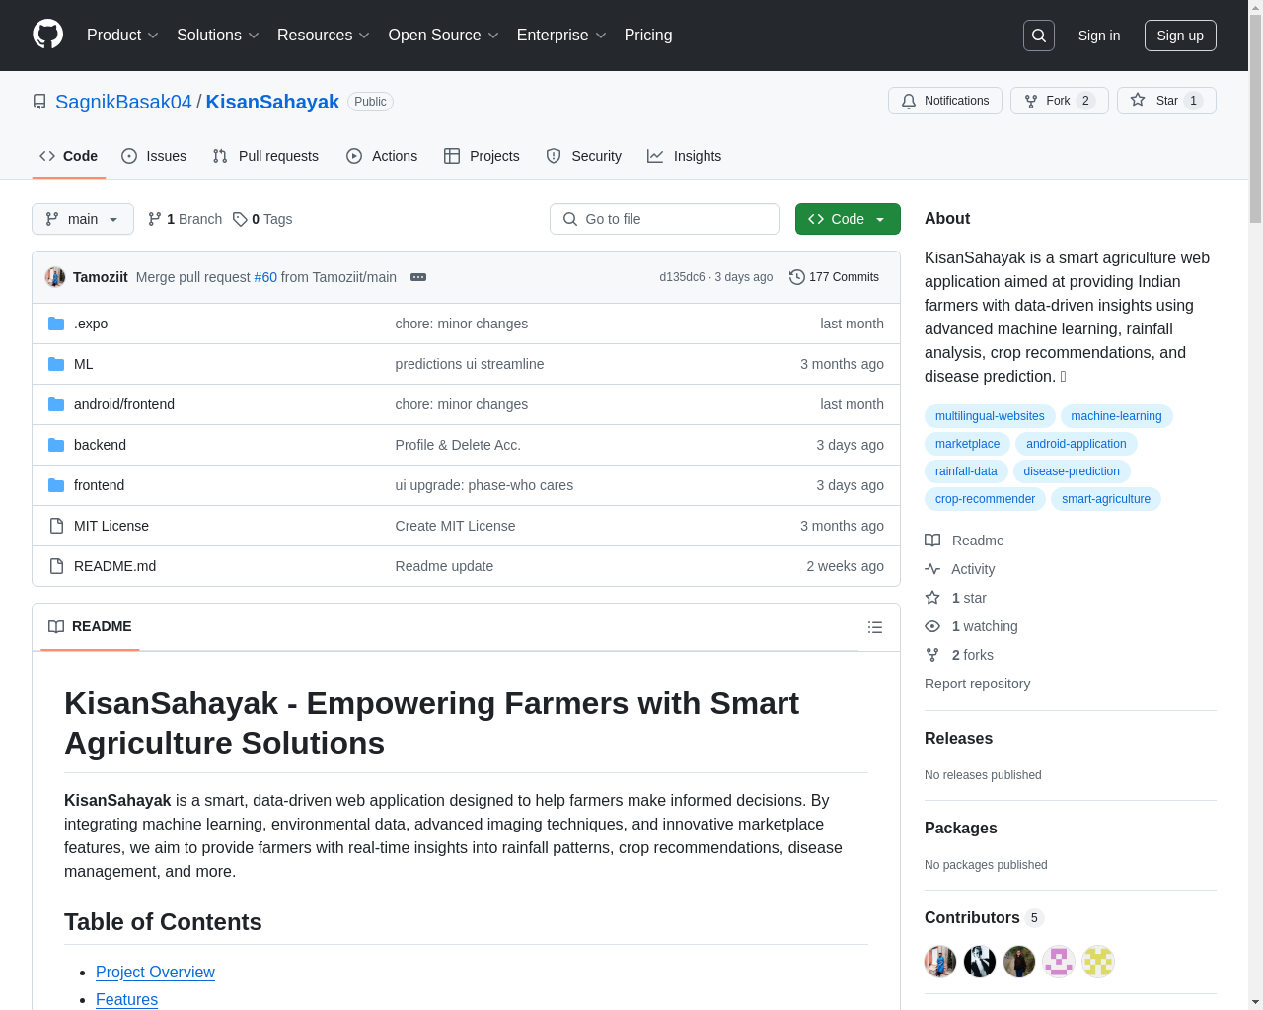Expand commit message ellipsis icon
The width and height of the screenshot is (1263, 1010).
(x=418, y=277)
